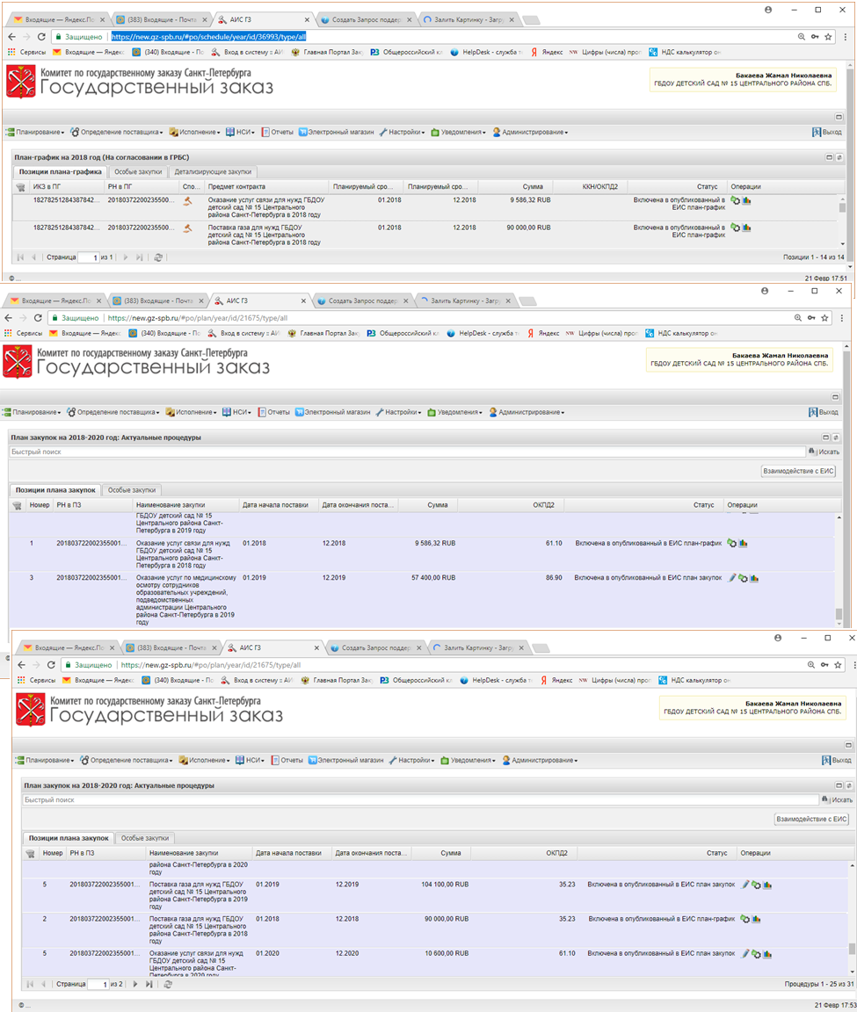Click cart icon in middle window's table header
The height and width of the screenshot is (1012, 857).
17,505
